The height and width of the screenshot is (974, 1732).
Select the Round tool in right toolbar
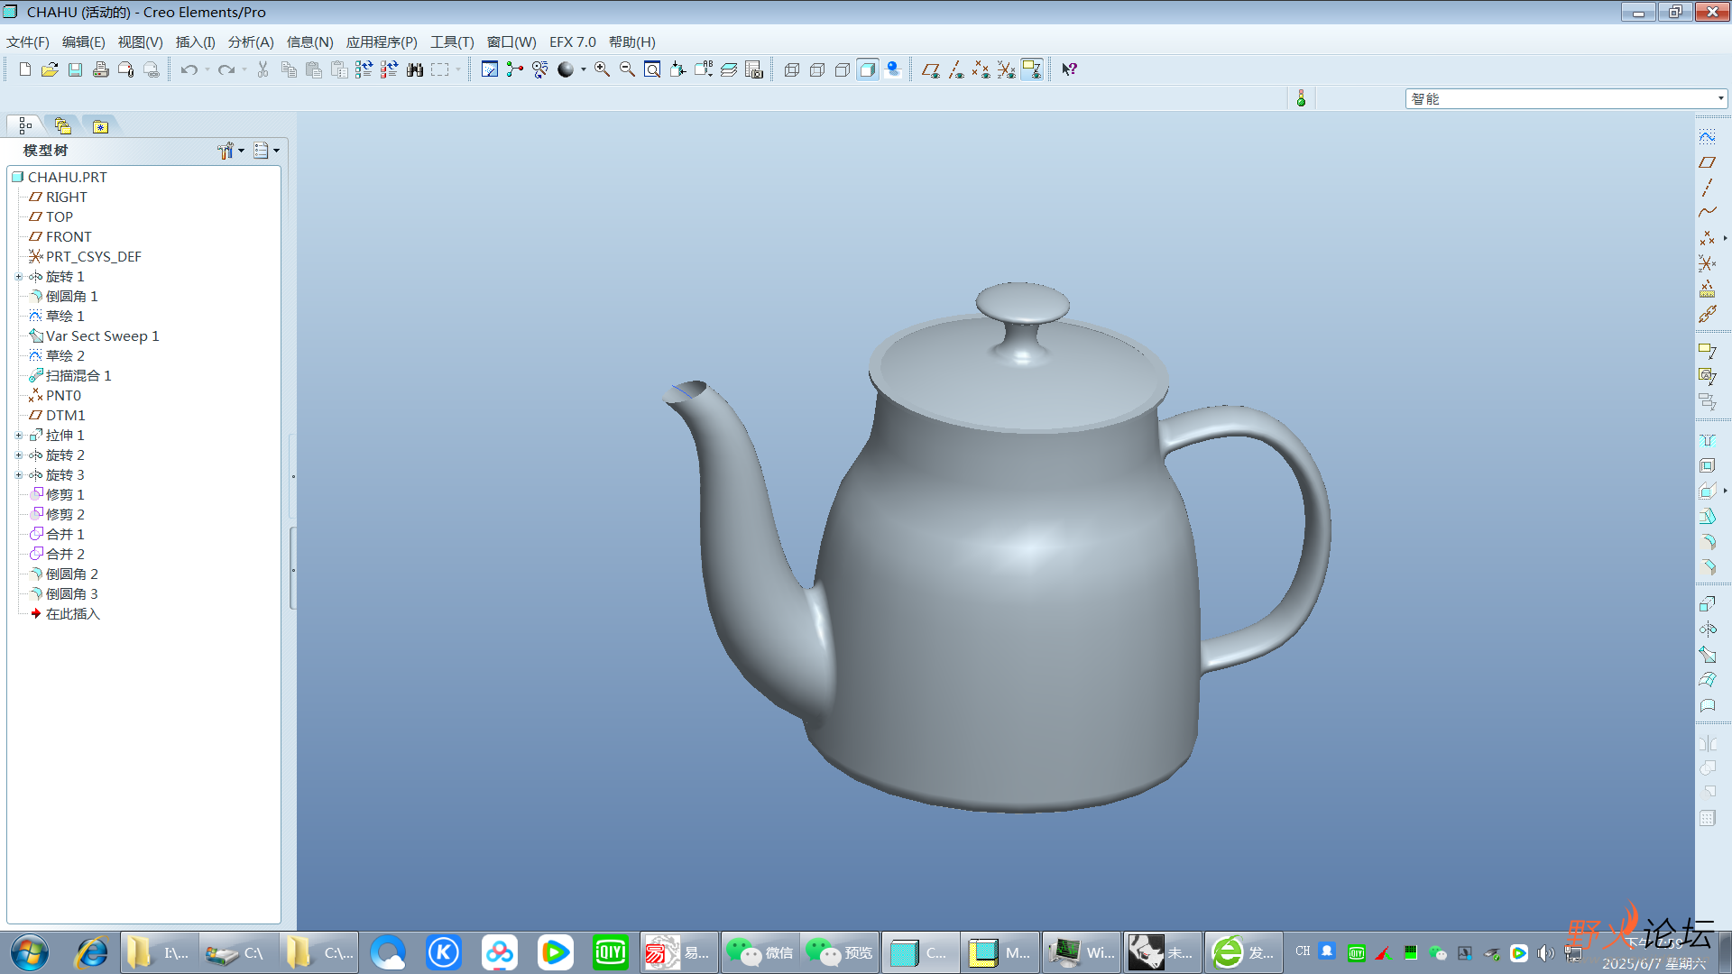[1708, 542]
